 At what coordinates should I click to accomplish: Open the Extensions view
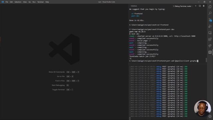coord(210,39)
